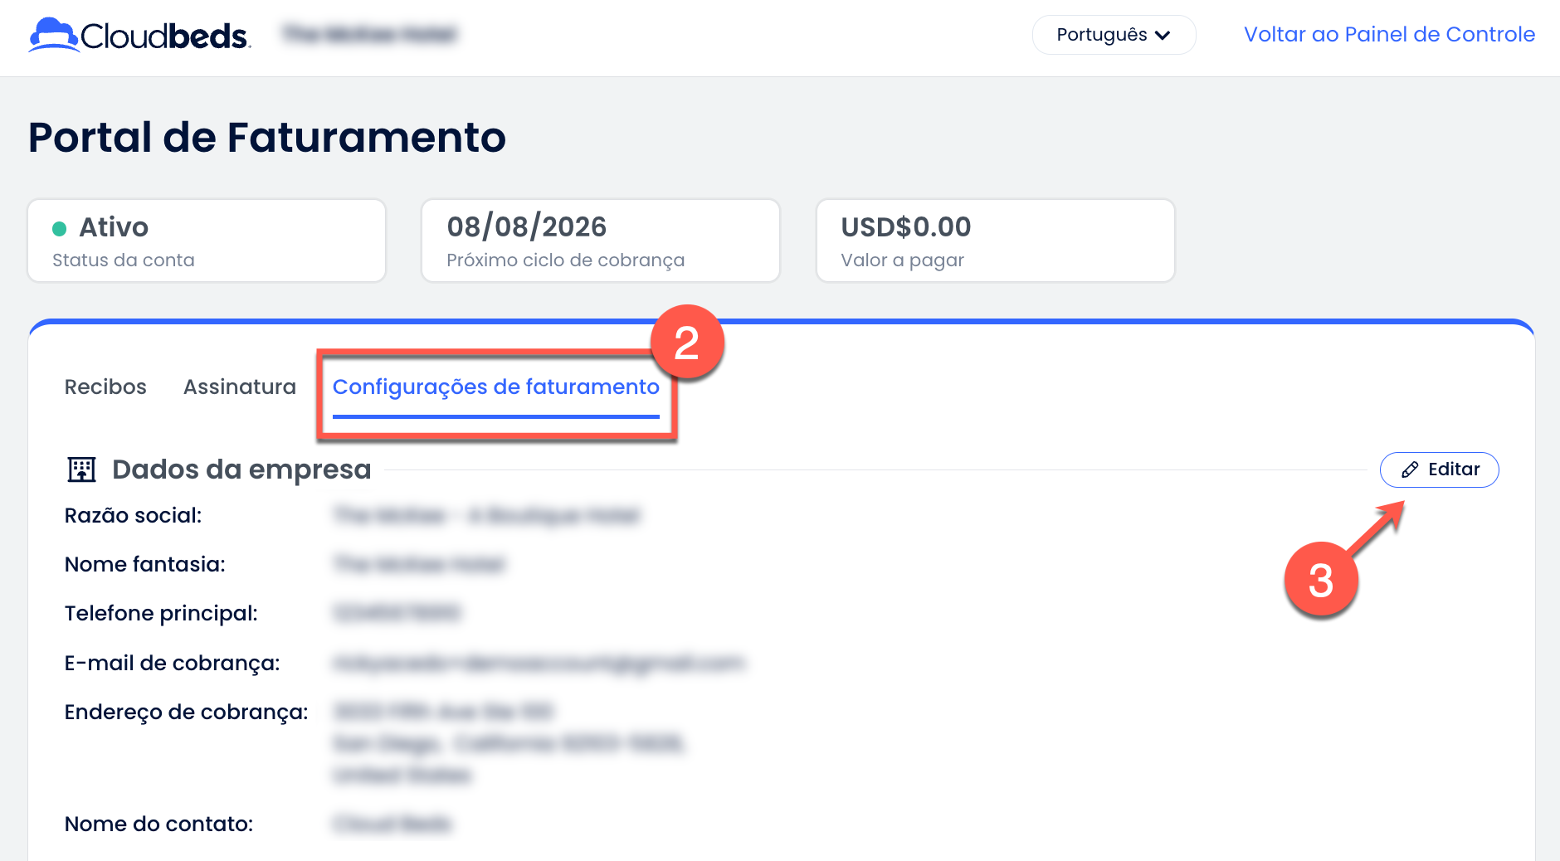Click the pencil icon in Editar
This screenshot has height=861, width=1560.
[x=1409, y=470]
